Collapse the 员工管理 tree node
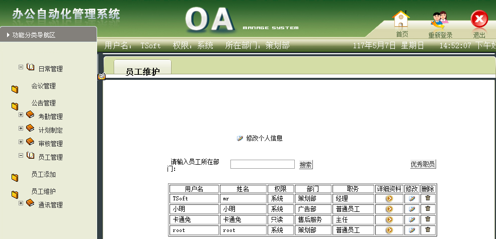Screen dimensions: 496x239 (21, 155)
